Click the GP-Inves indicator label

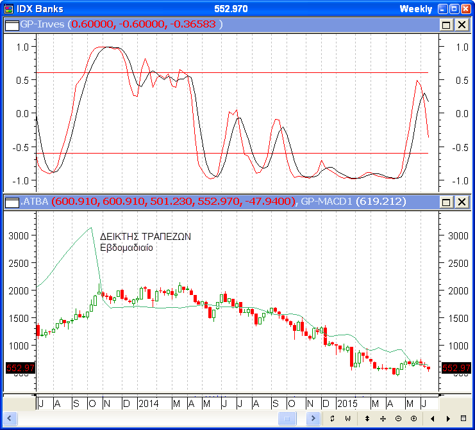point(42,24)
